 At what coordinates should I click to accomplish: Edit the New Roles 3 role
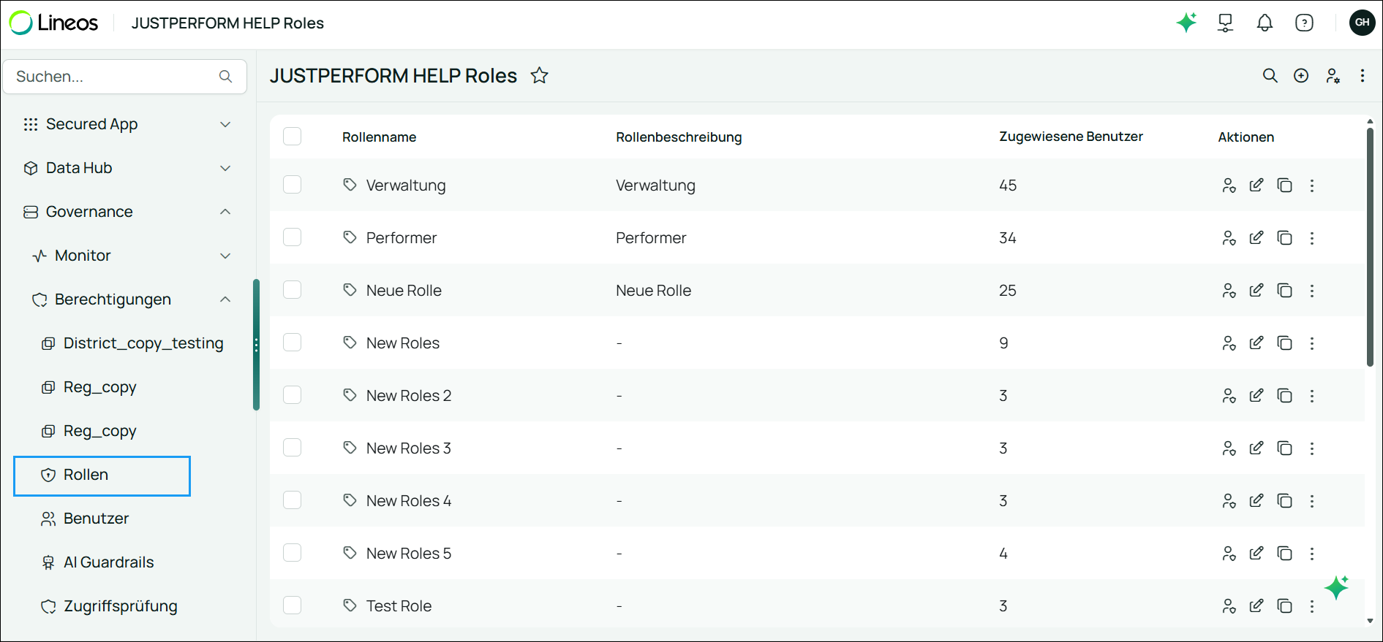click(x=1256, y=448)
